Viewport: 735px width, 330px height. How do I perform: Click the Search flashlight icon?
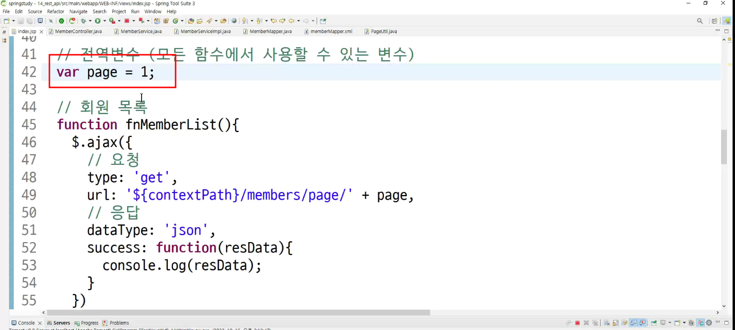pyautogui.click(x=209, y=21)
